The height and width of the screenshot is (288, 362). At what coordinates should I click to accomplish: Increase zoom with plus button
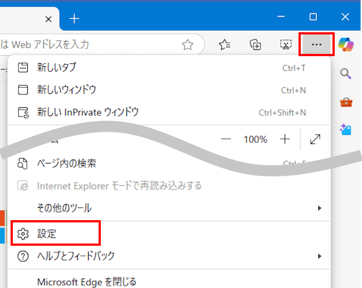[285, 139]
